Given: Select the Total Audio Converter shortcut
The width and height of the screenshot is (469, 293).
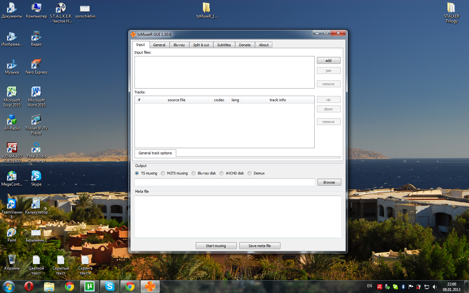Looking at the screenshot, I should point(36,153).
